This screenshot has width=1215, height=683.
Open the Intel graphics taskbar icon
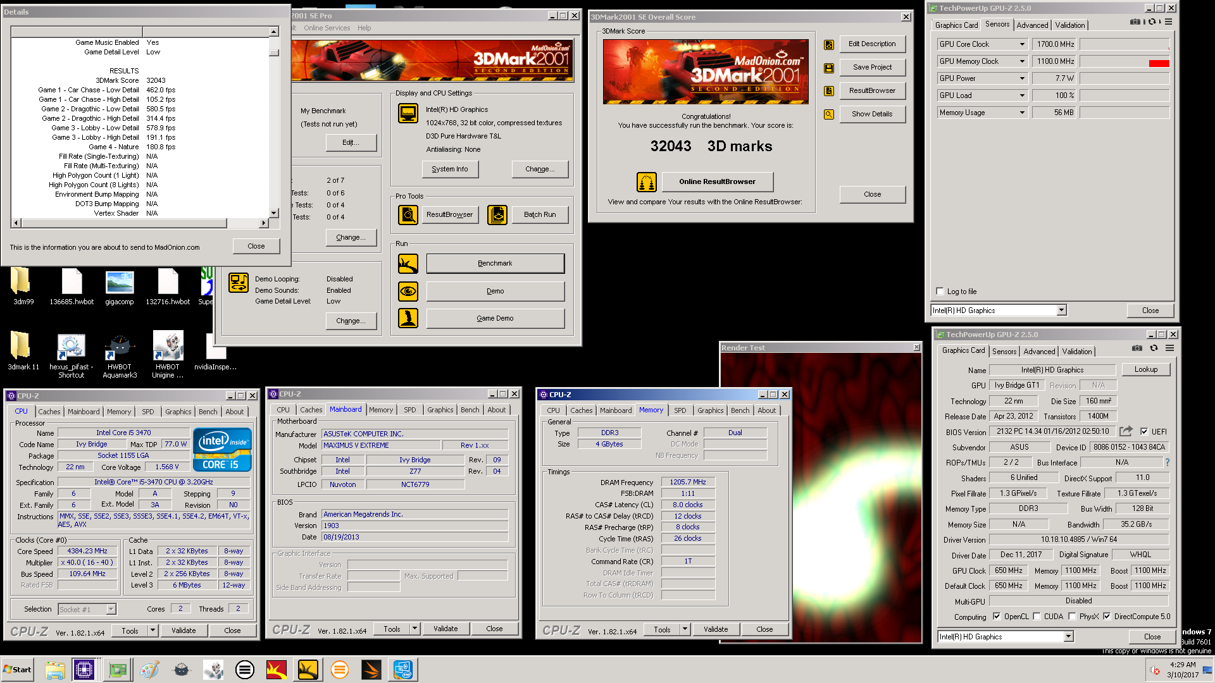402,669
